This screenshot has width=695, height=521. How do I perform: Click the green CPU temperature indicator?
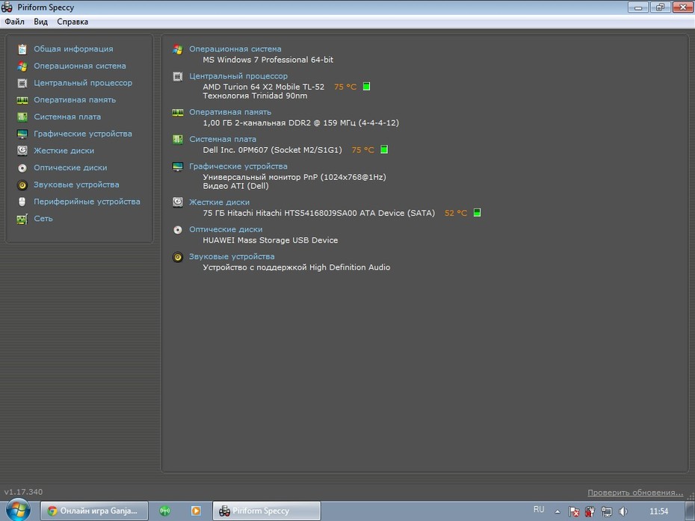tap(367, 87)
